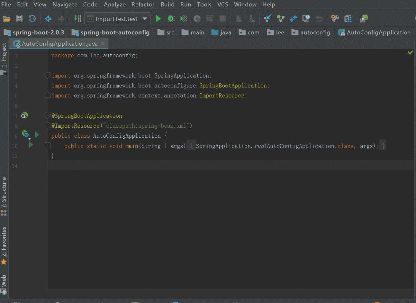The height and width of the screenshot is (303, 416).
Task: Open the File menu
Action: [x=6, y=5]
